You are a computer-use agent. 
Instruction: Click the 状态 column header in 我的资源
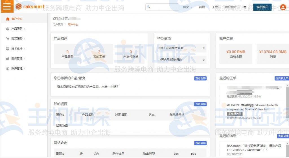click(x=152, y=115)
